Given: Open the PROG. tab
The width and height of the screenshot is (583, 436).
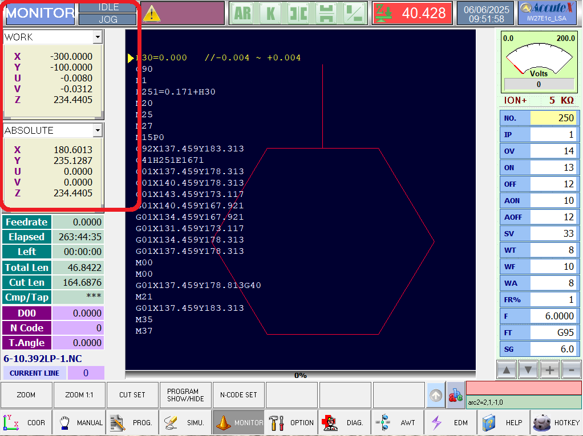Looking at the screenshot, I should [x=132, y=423].
